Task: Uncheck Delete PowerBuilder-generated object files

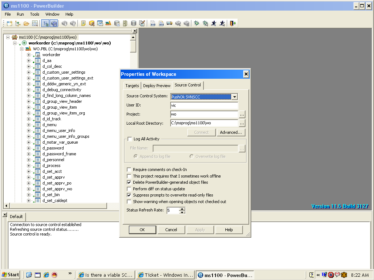Action: click(129, 182)
